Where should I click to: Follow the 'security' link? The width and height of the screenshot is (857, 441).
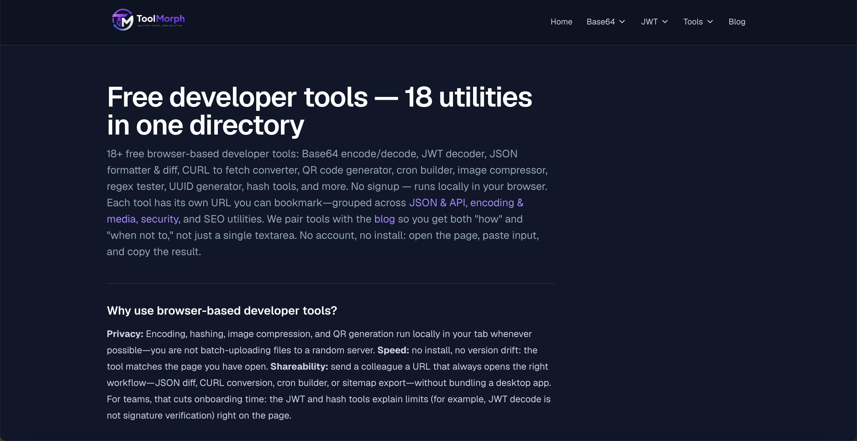click(160, 219)
